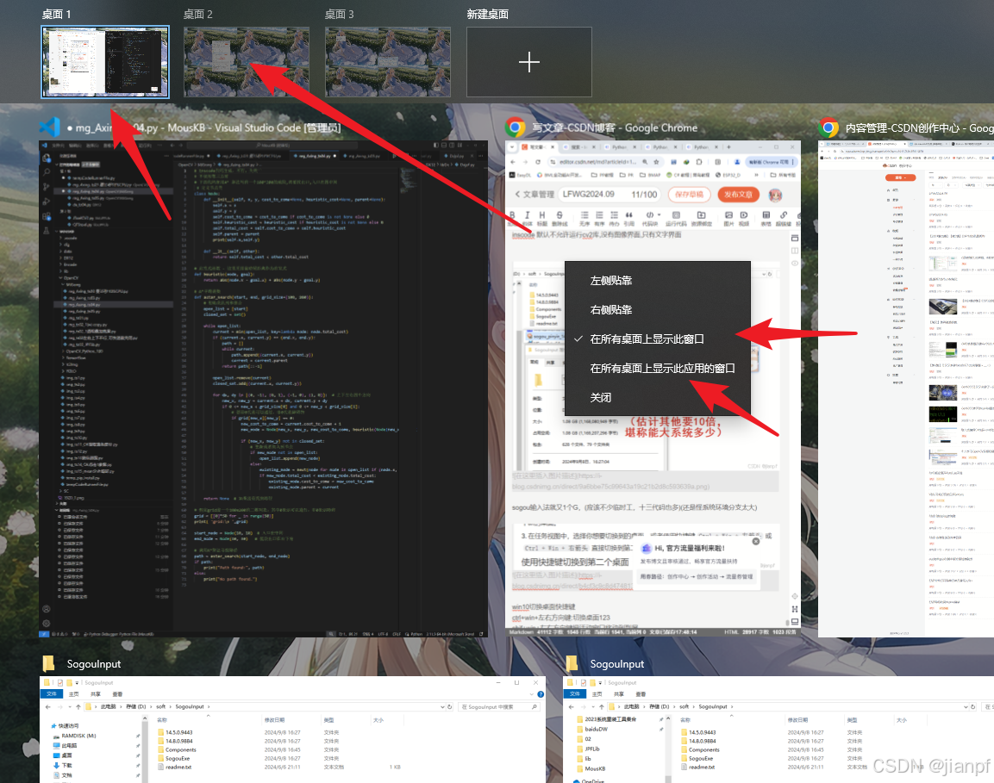
Task: Open the Visual Studio Code window preview
Action: [x=263, y=389]
